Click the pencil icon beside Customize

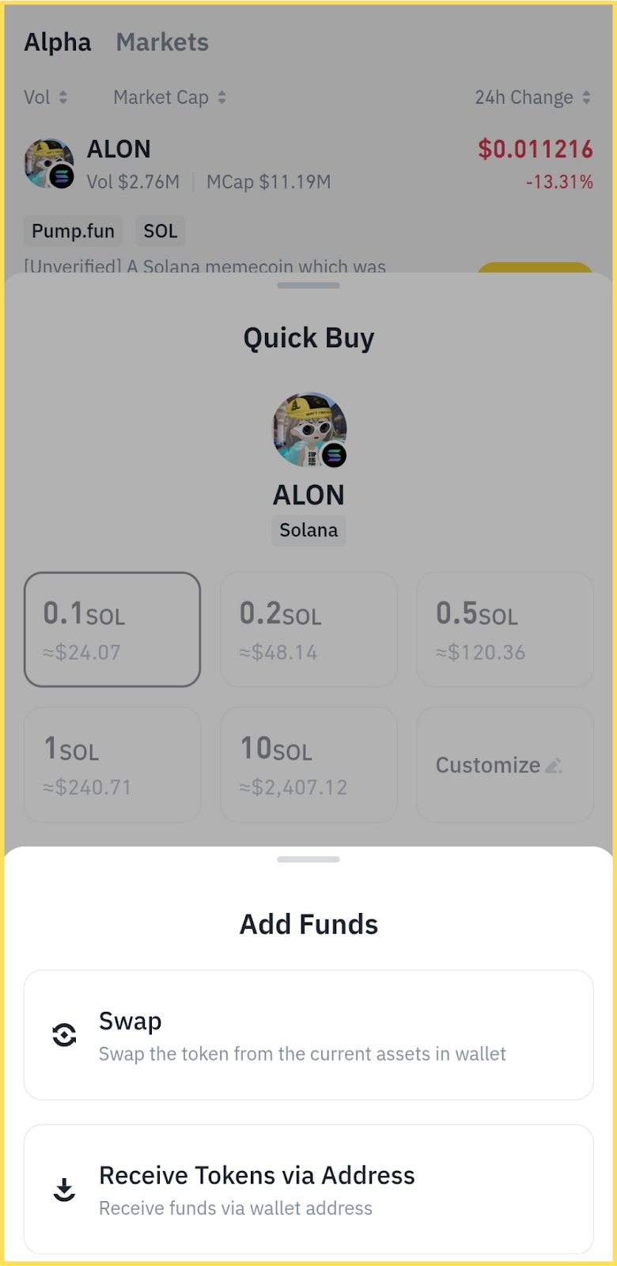554,765
